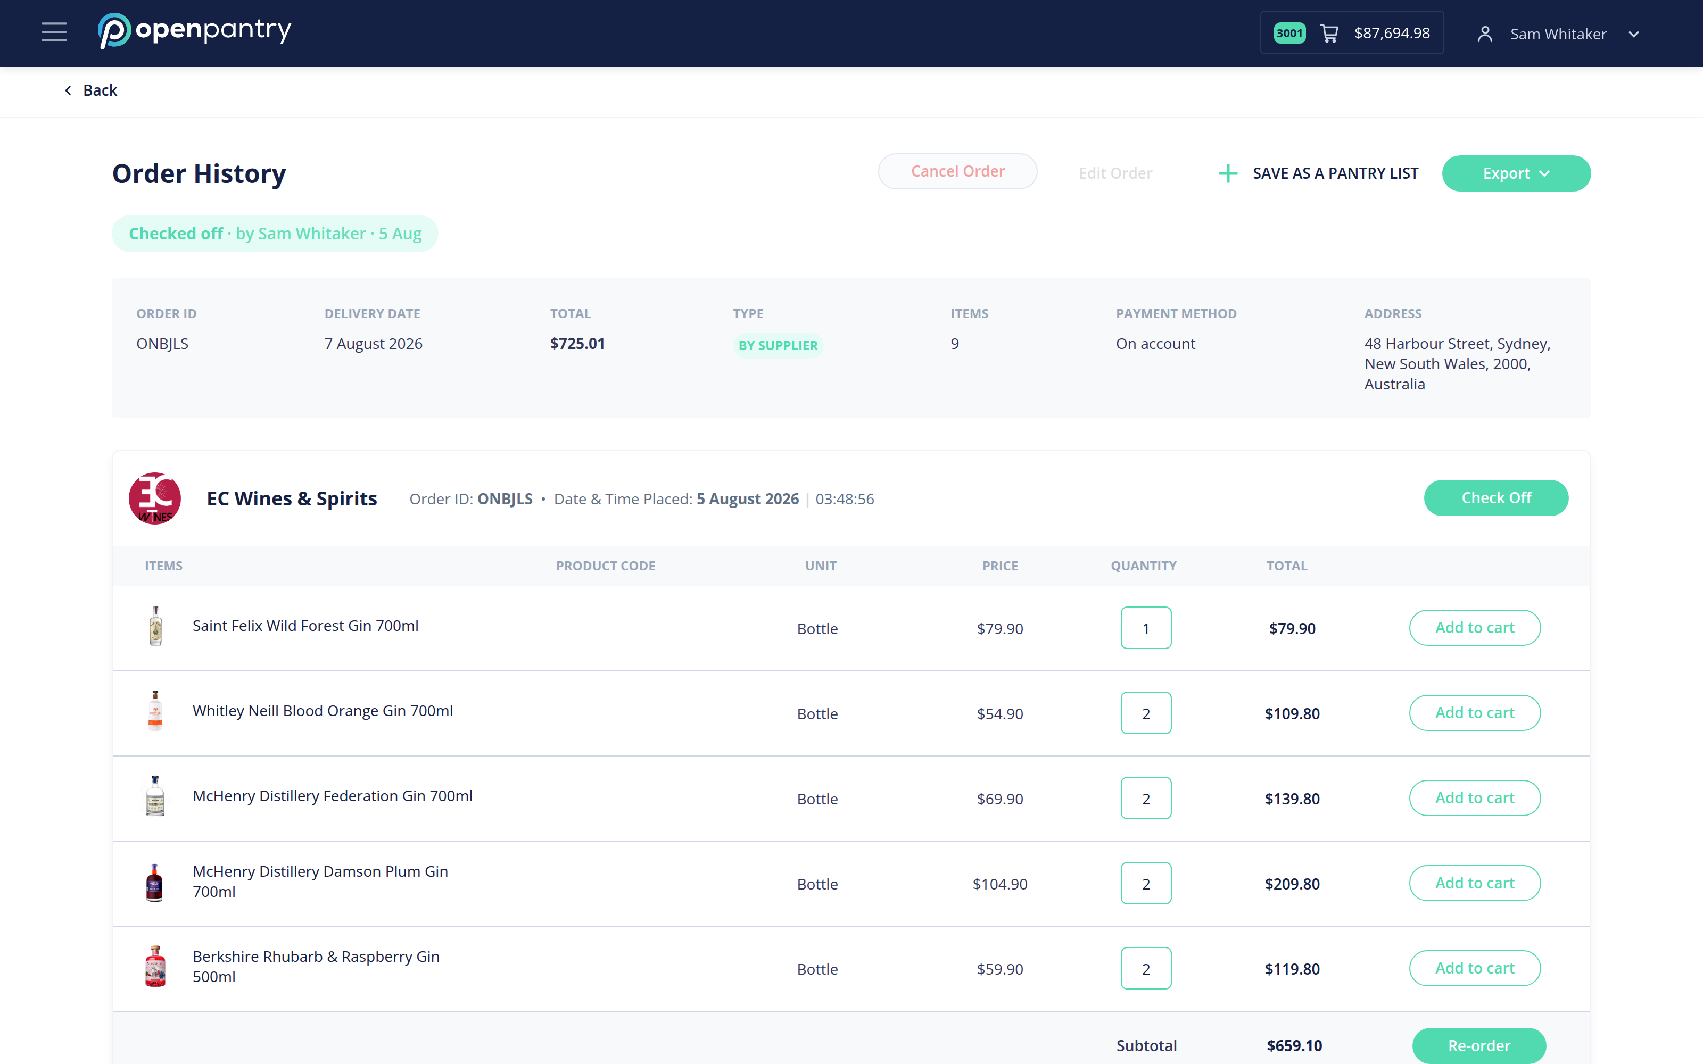Click McHenry Federation Gin bottle thumbnail
The height and width of the screenshot is (1064, 1703).
(x=155, y=796)
